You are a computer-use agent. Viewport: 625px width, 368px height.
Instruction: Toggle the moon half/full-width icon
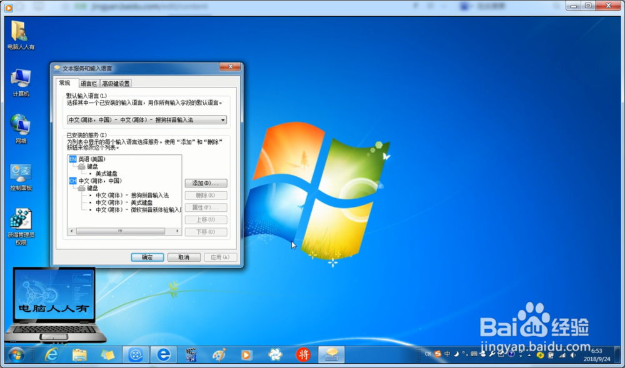[456, 354]
